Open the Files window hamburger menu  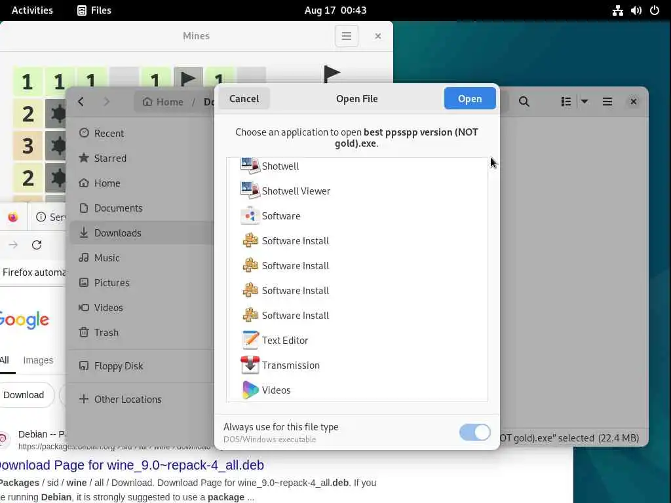pyautogui.click(x=607, y=102)
